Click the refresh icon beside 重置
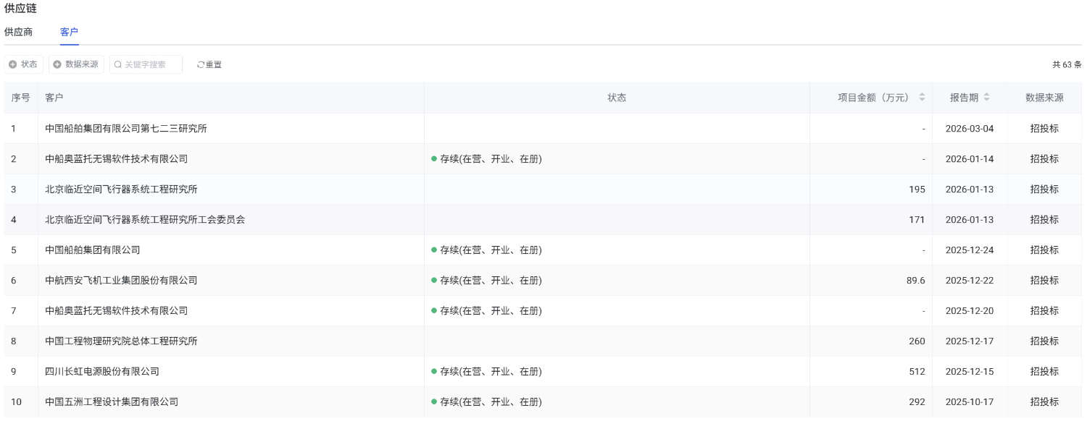The image size is (1087, 421). click(x=201, y=64)
